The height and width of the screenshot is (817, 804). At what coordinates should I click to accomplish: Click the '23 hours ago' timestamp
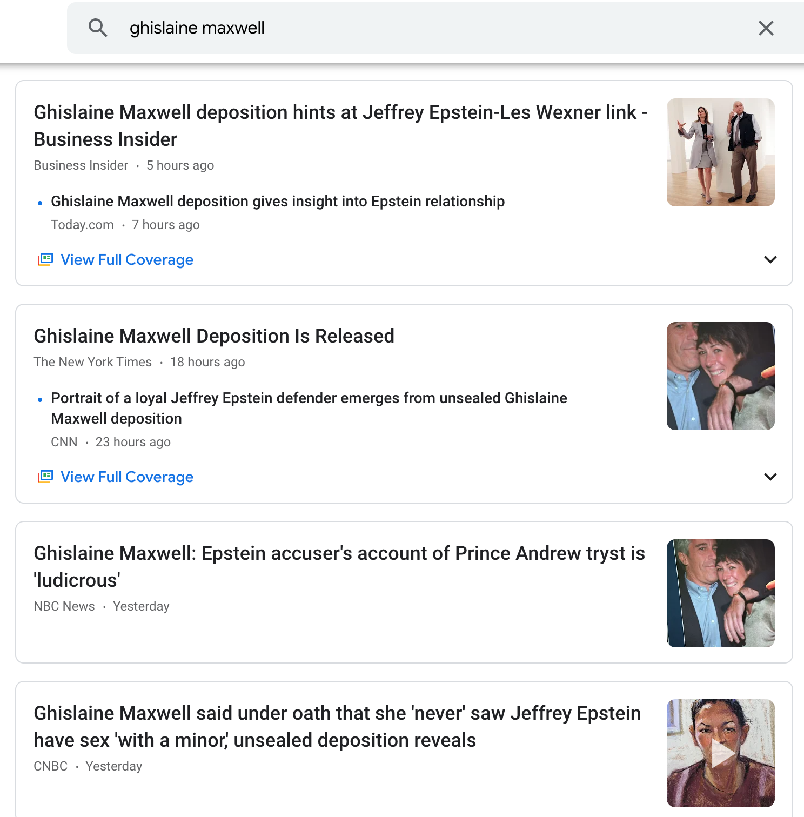[x=133, y=442]
